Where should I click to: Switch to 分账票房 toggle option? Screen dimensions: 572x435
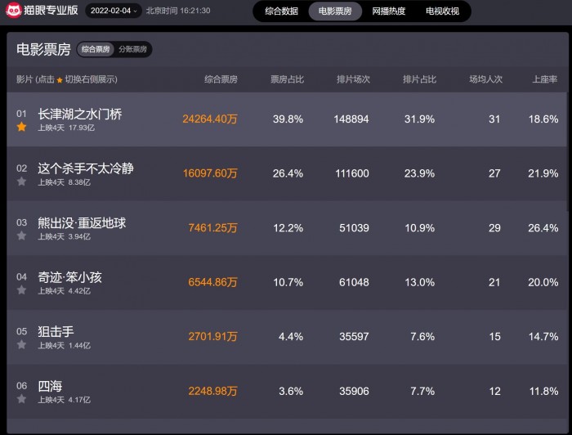click(132, 49)
